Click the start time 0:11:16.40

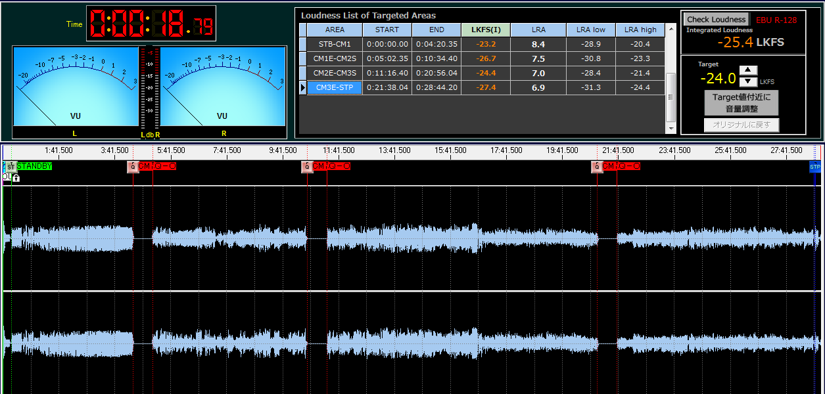coord(387,73)
